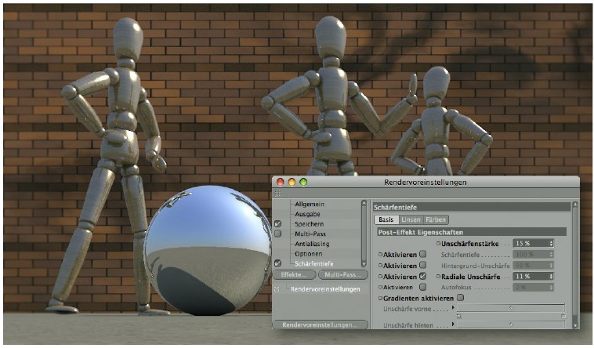This screenshot has height=348, width=594.
Task: Click the icon beside the Rendervoreinstellungen list entry
Action: [x=277, y=288]
